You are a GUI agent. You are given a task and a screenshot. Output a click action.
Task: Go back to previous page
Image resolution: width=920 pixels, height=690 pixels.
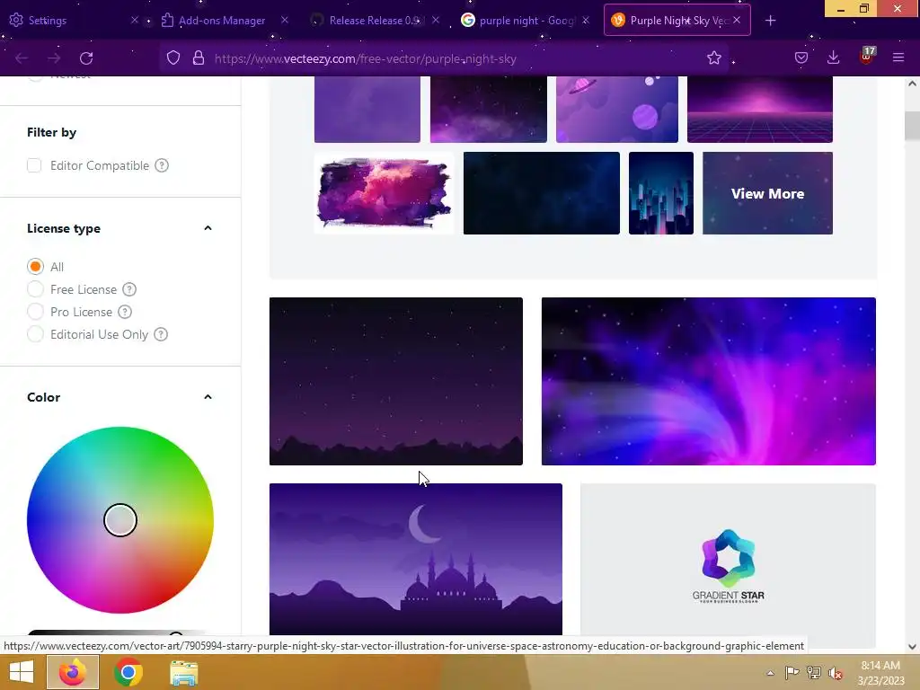(x=22, y=58)
